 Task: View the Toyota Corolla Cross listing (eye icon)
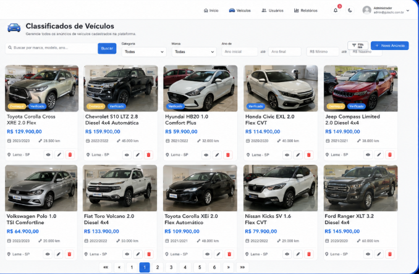coord(48,155)
